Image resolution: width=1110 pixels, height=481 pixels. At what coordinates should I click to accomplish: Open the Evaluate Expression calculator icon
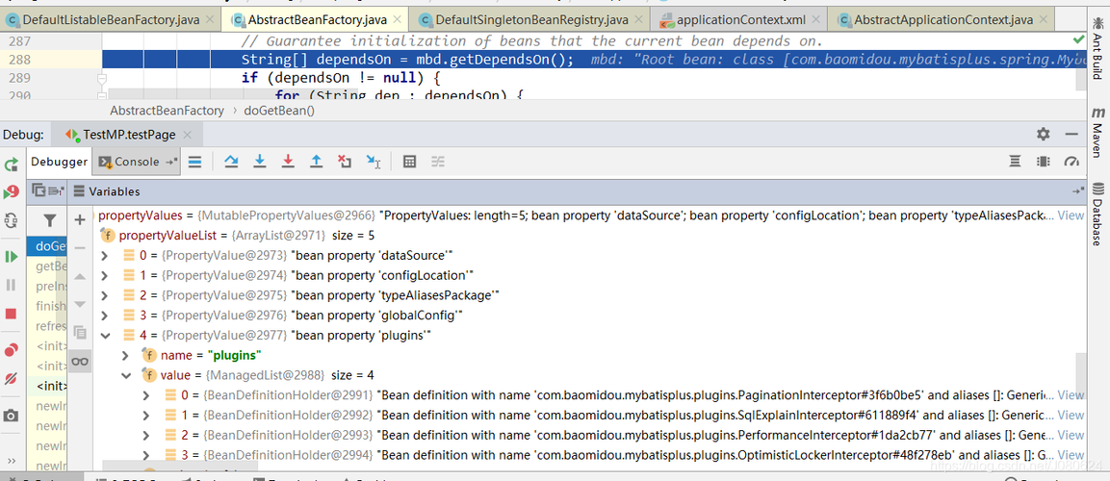pyautogui.click(x=409, y=162)
